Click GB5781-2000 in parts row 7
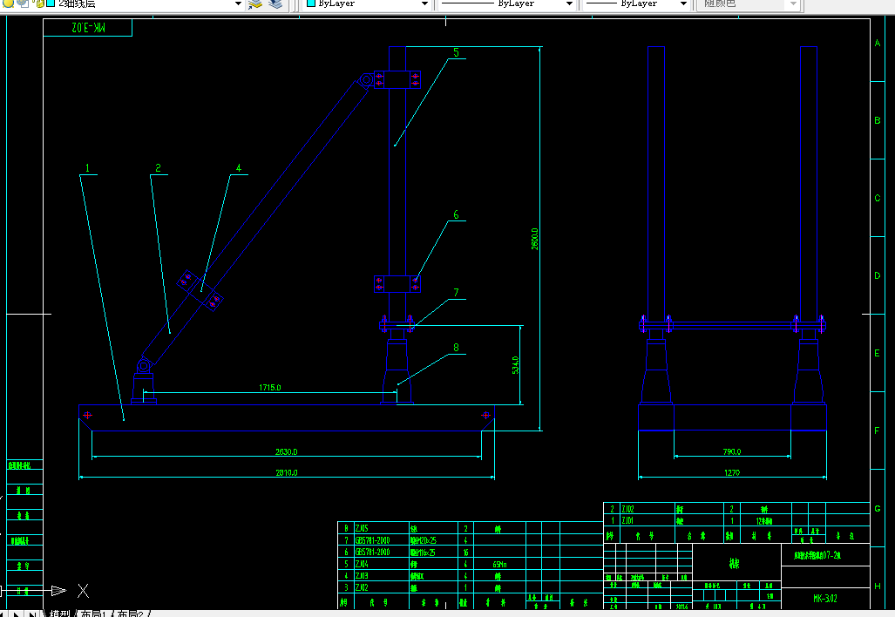The width and height of the screenshot is (895, 617). (373, 540)
